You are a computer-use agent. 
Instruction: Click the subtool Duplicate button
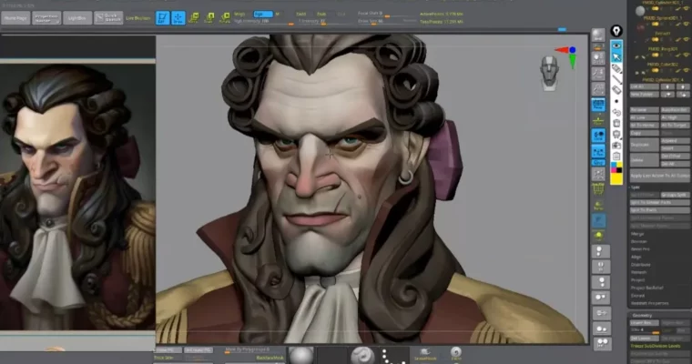pos(645,145)
